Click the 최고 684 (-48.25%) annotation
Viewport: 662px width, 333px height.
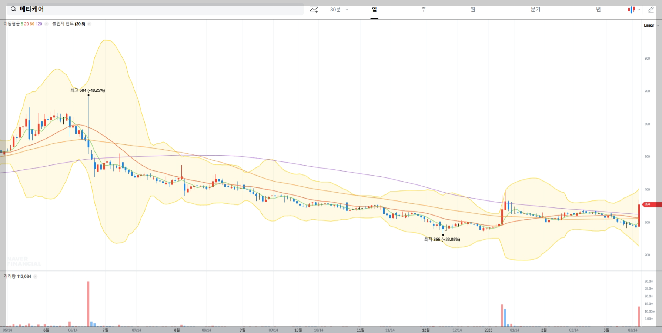[x=88, y=90]
